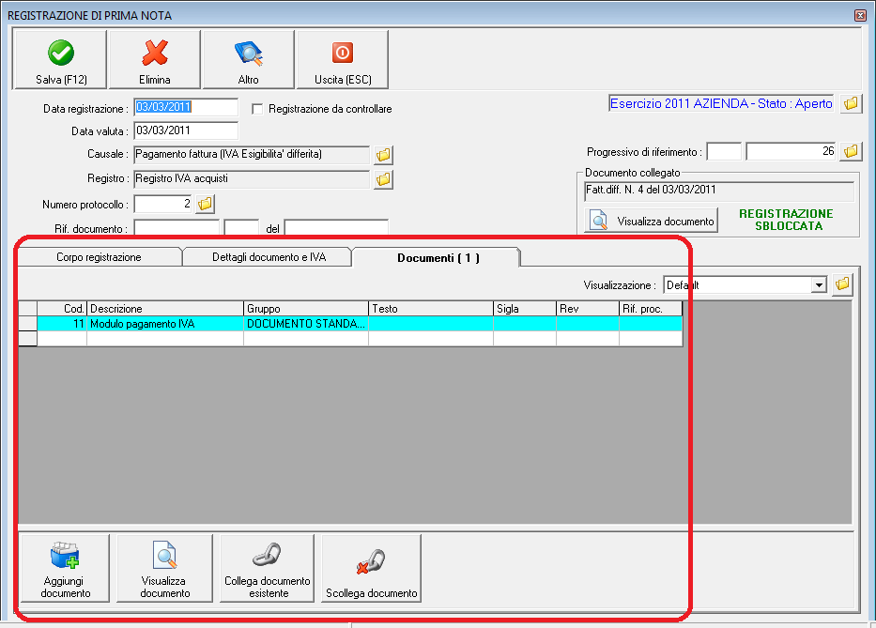
Task: Click the Numero protocollo field
Action: pos(163,204)
